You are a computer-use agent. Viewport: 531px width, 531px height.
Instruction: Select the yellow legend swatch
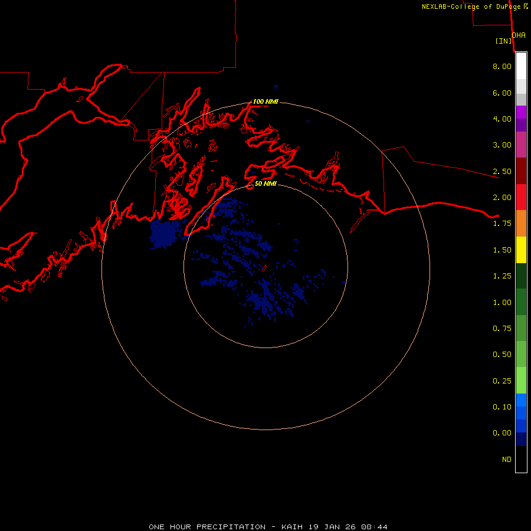tap(521, 250)
